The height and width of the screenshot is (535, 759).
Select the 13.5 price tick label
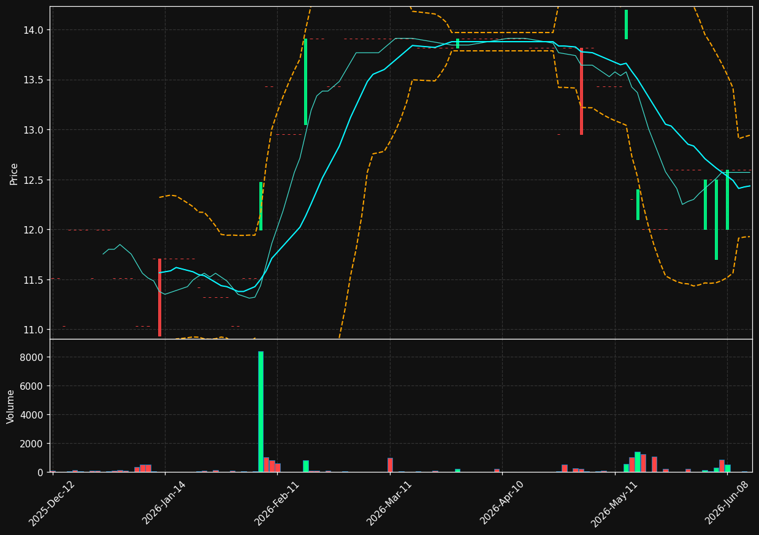coord(33,80)
